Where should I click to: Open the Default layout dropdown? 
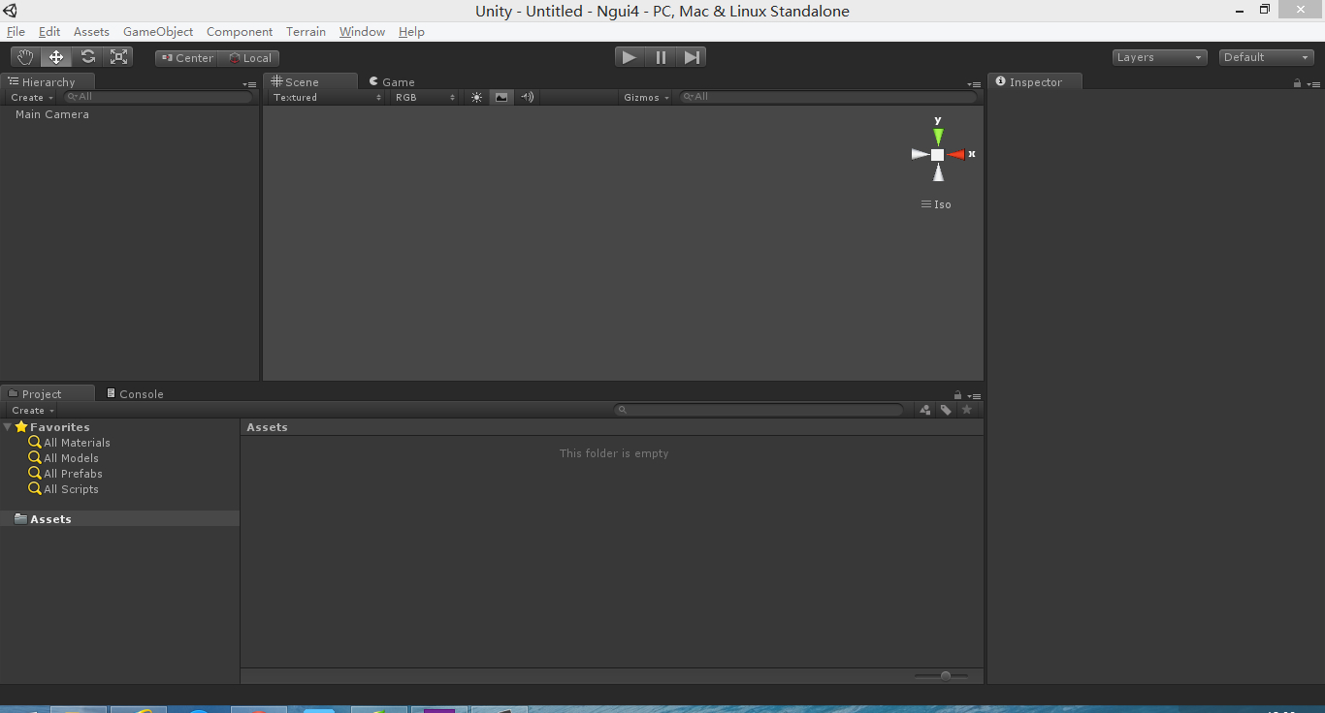point(1266,57)
